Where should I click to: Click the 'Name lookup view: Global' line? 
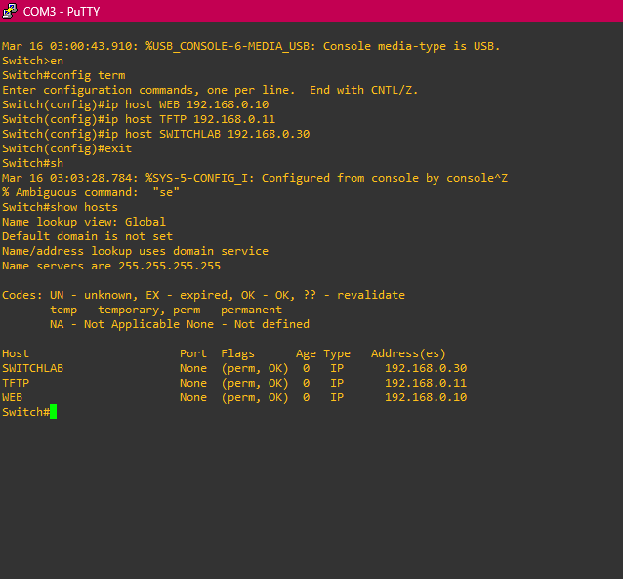tap(84, 222)
